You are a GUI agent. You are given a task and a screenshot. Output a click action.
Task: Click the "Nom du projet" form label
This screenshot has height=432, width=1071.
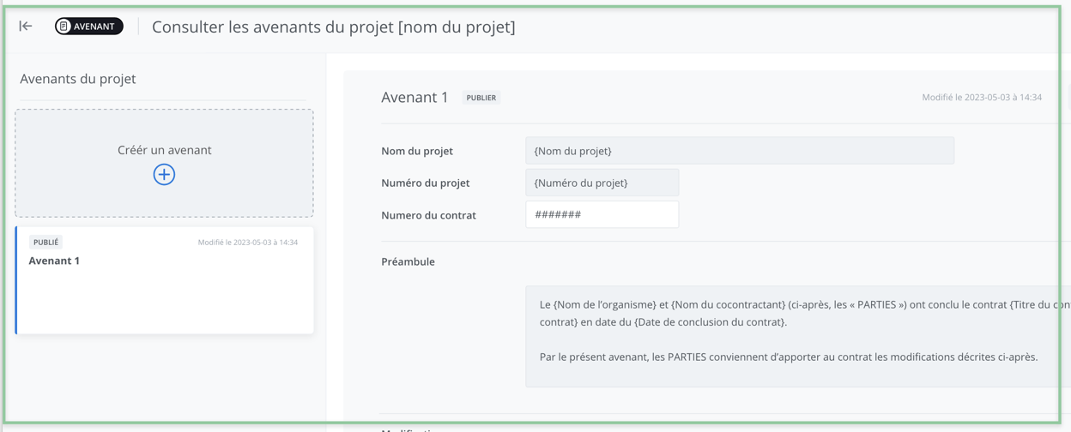point(417,151)
